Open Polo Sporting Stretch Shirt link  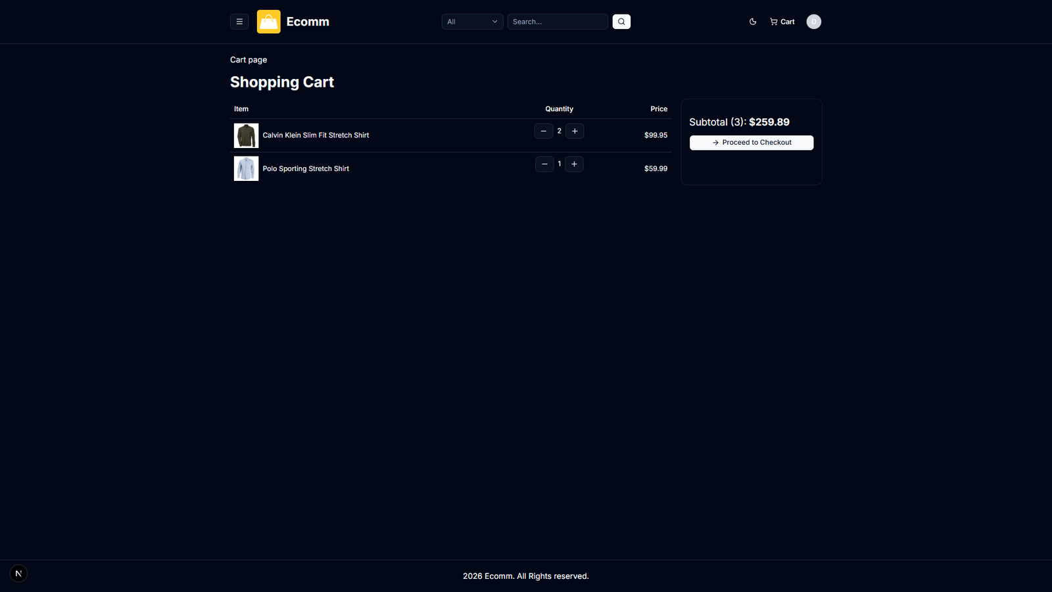[x=306, y=169]
